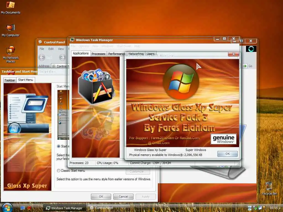The image size is (283, 212).
Task: Switch to the Networking tab
Action: click(x=136, y=54)
